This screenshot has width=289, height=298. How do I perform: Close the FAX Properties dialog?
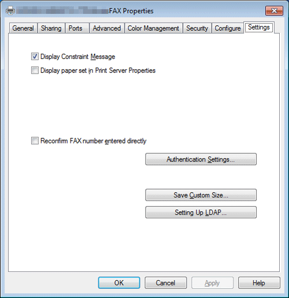(x=274, y=10)
